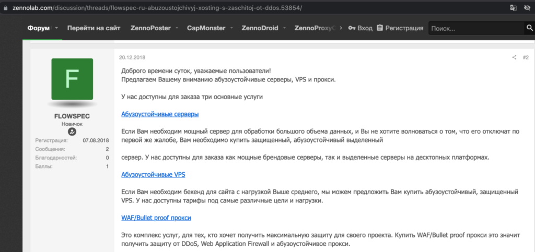Click the Новичок user title text

click(72, 124)
